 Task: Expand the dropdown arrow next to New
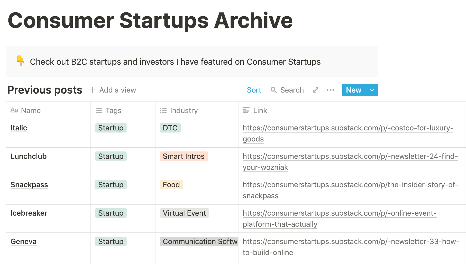[372, 90]
